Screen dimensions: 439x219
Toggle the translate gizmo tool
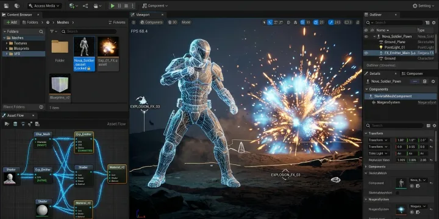(270, 23)
